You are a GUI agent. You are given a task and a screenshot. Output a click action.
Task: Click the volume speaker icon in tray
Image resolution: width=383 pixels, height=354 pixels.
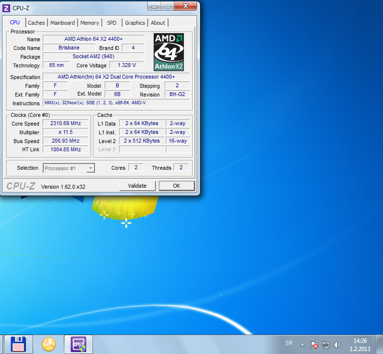337,345
